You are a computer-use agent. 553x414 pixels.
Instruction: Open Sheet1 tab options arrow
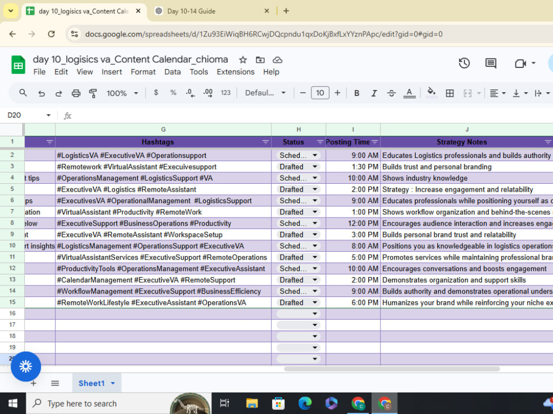[113, 383]
